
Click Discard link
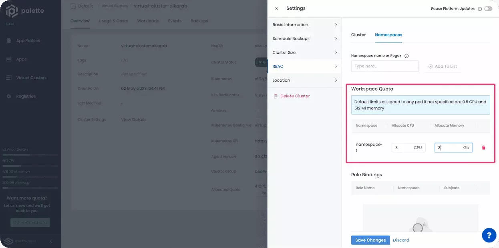pyautogui.click(x=401, y=240)
